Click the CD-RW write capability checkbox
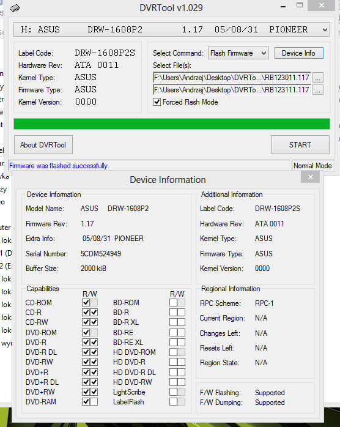Screen dimensions: 340x427 pyautogui.click(x=94, y=322)
